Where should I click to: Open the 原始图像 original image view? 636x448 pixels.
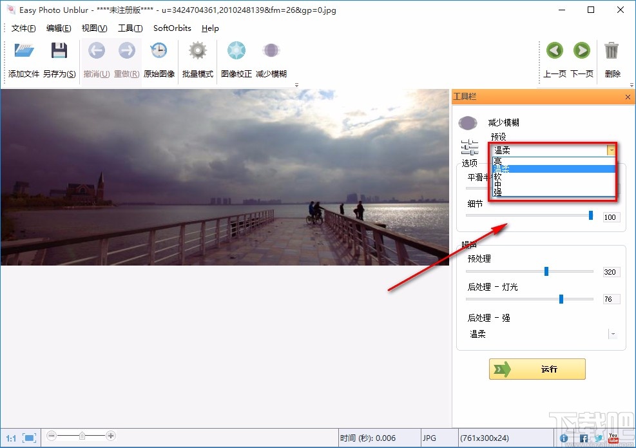point(159,50)
